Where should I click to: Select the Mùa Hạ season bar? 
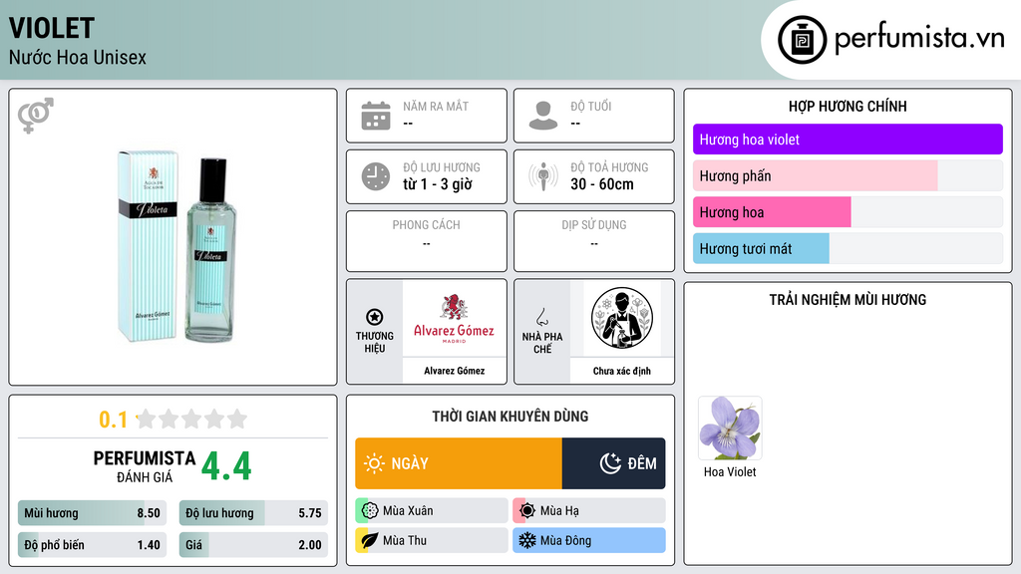tap(589, 511)
